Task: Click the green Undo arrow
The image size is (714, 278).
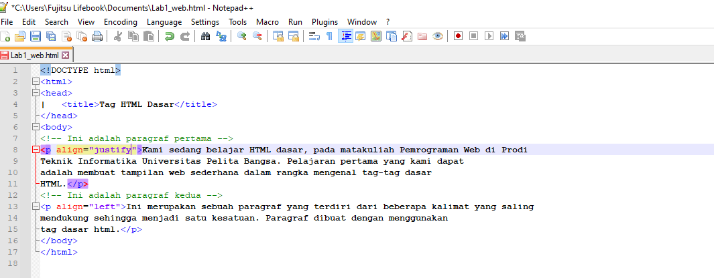Action: [x=170, y=36]
